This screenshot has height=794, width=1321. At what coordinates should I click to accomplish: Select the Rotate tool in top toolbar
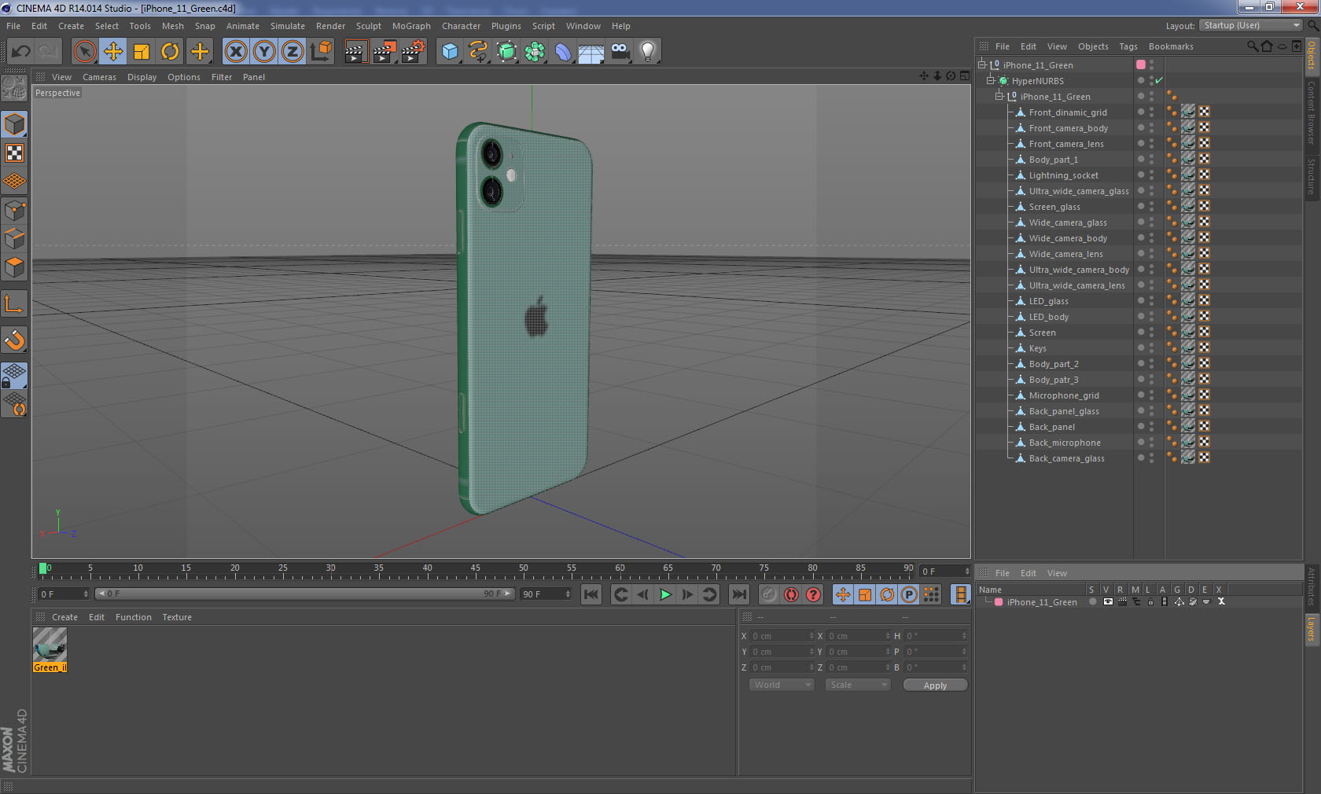point(170,52)
